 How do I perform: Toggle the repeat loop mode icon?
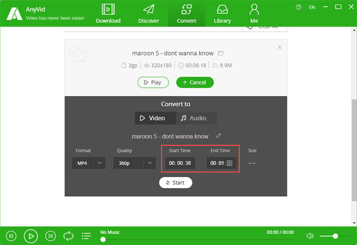(x=68, y=236)
